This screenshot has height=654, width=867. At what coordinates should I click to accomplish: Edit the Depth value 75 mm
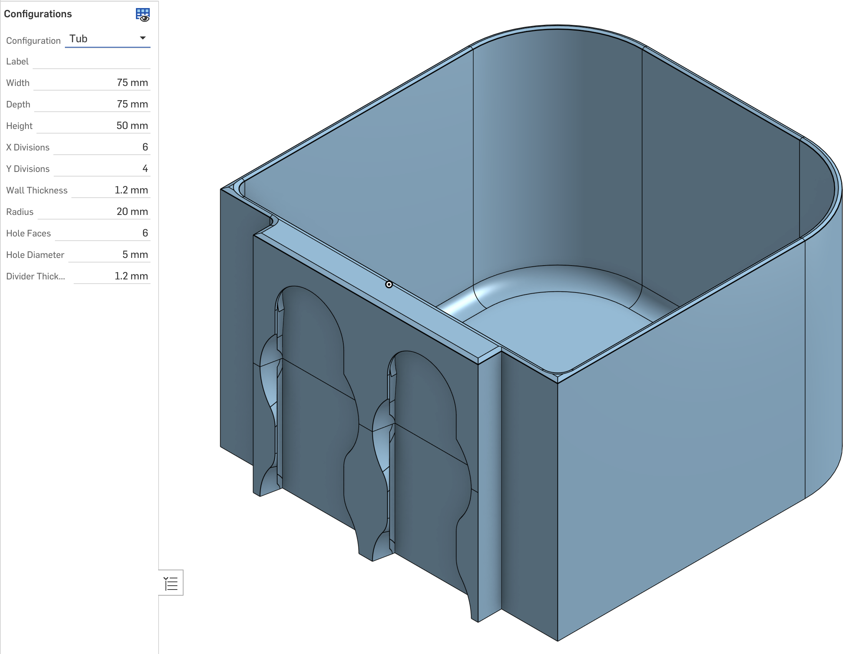[93, 104]
